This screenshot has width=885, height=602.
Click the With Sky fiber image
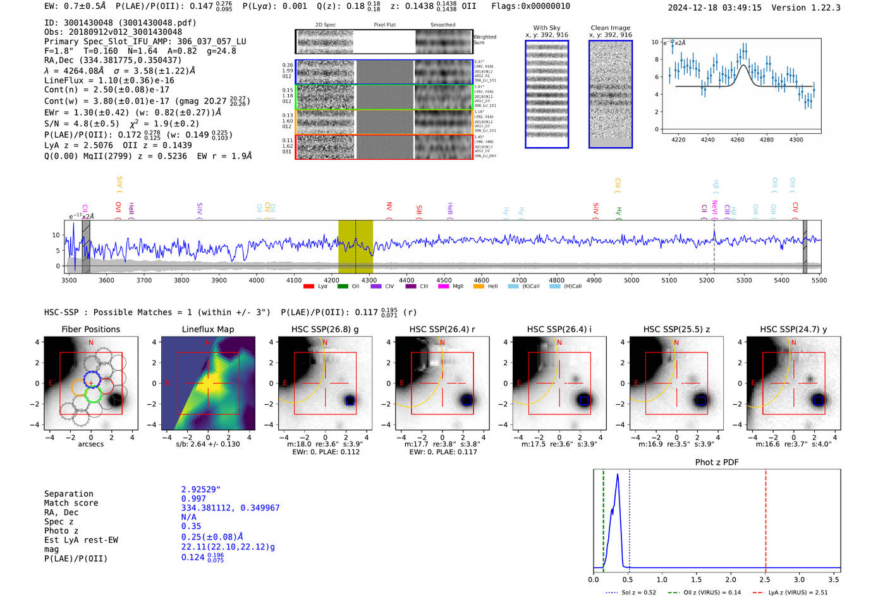547,94
